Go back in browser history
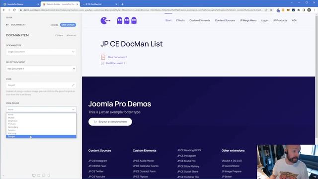Image resolution: width=318 pixels, height=179 pixels. pos(4,10)
